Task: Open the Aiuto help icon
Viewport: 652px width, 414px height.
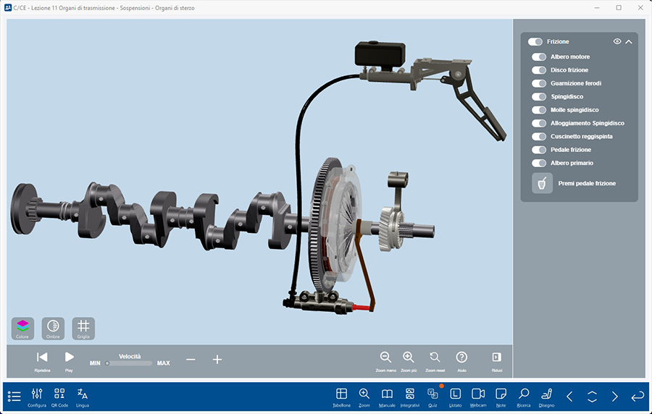Action: click(x=461, y=358)
